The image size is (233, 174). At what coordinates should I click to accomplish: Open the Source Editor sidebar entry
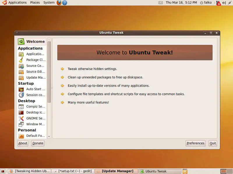click(x=31, y=72)
